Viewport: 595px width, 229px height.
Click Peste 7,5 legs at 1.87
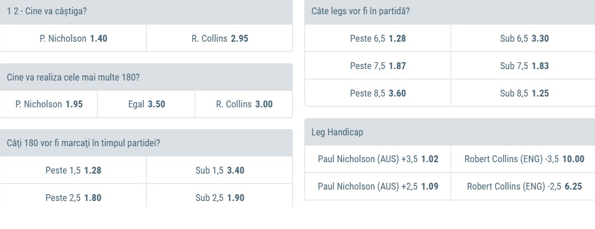point(377,66)
